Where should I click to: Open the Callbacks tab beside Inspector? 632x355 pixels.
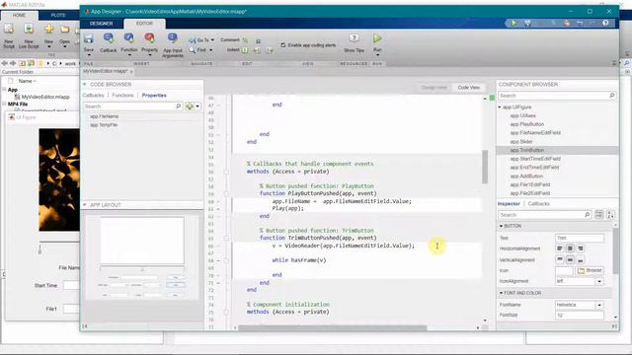pyautogui.click(x=538, y=204)
